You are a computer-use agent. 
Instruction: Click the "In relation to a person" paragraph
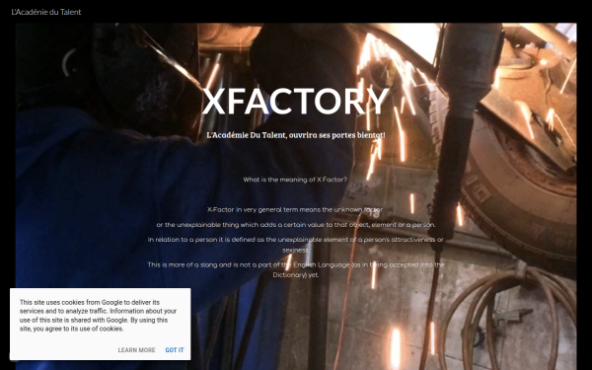click(x=296, y=245)
